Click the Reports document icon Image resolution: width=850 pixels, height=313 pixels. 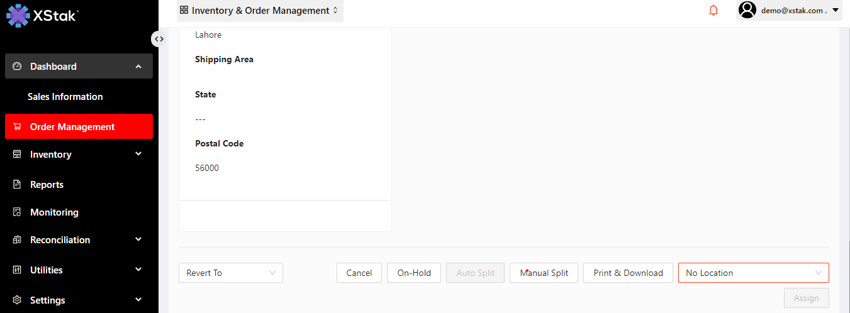click(x=17, y=185)
